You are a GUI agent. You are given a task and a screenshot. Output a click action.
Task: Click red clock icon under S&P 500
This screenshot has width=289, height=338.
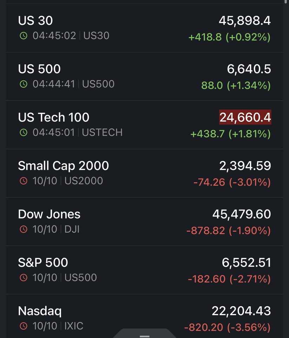click(23, 277)
